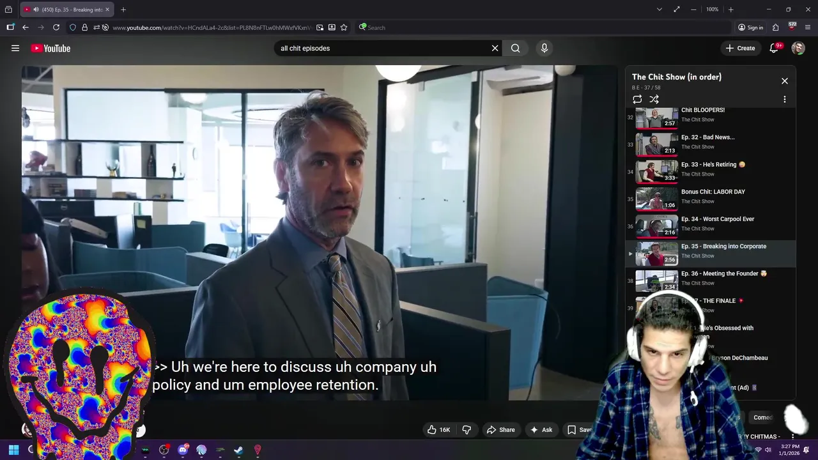
Task: Toggle fullscreen with the diagonal arrows icon
Action: [x=677, y=10]
